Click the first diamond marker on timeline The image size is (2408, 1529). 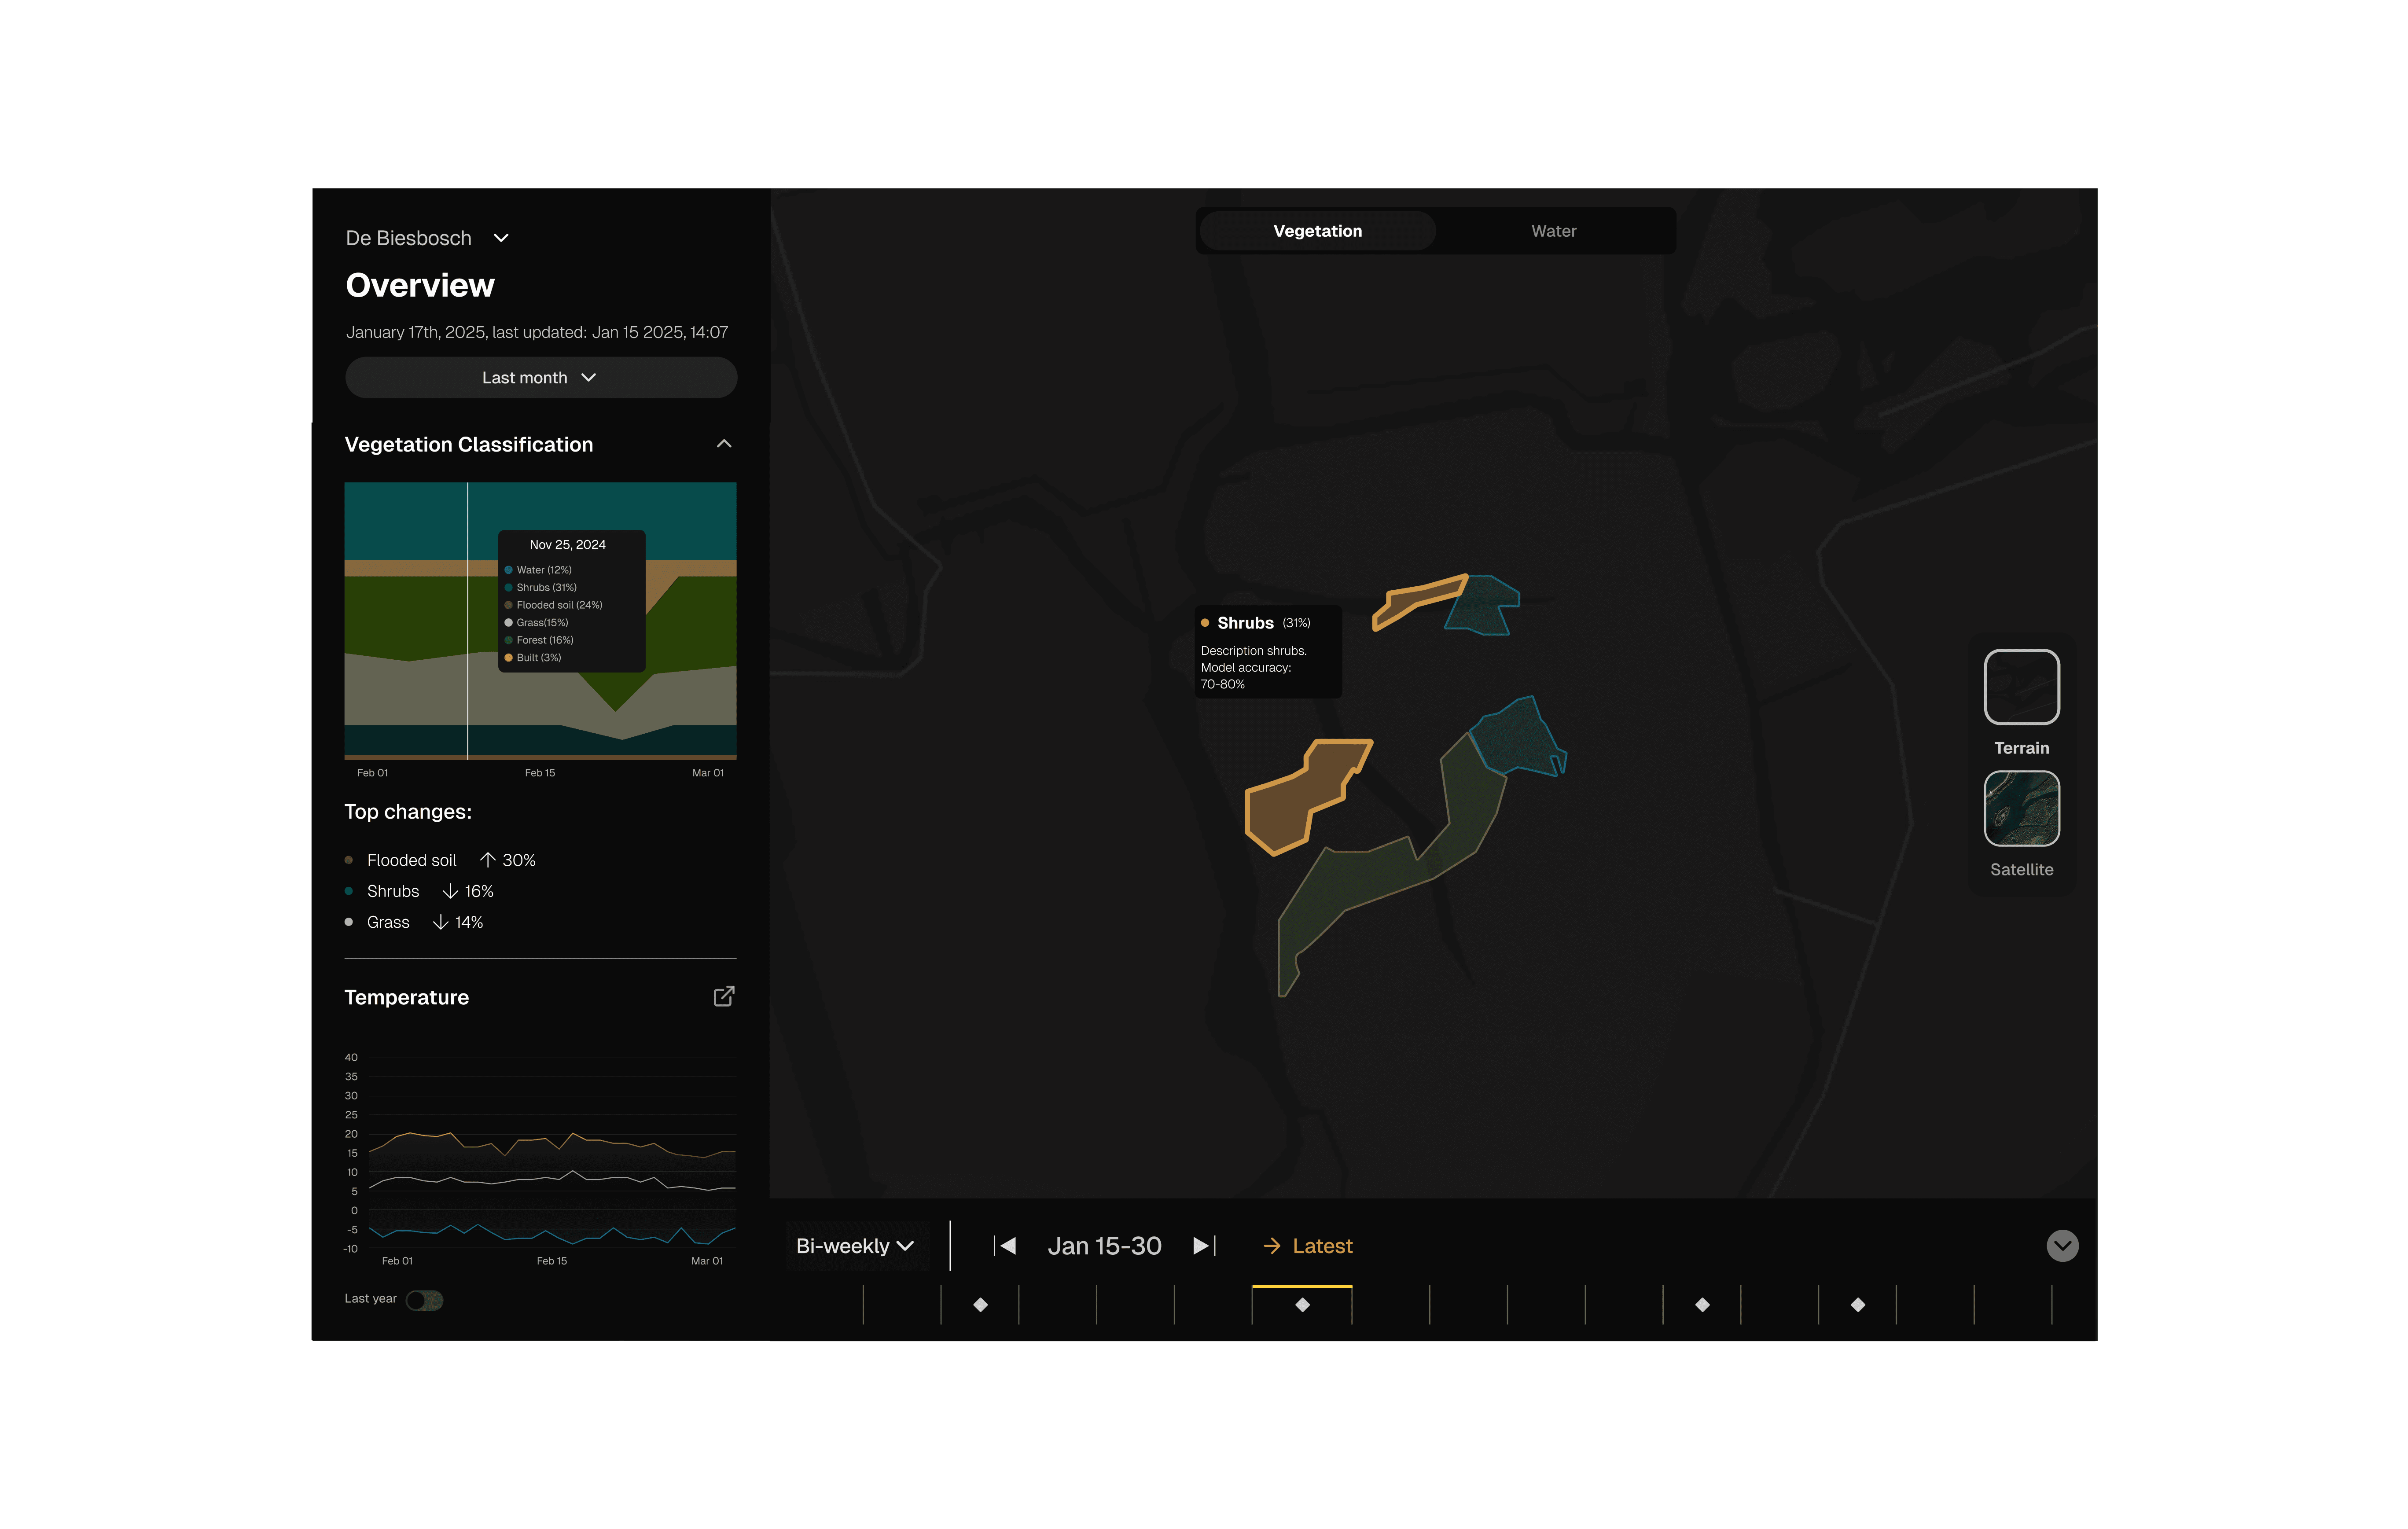click(980, 1305)
